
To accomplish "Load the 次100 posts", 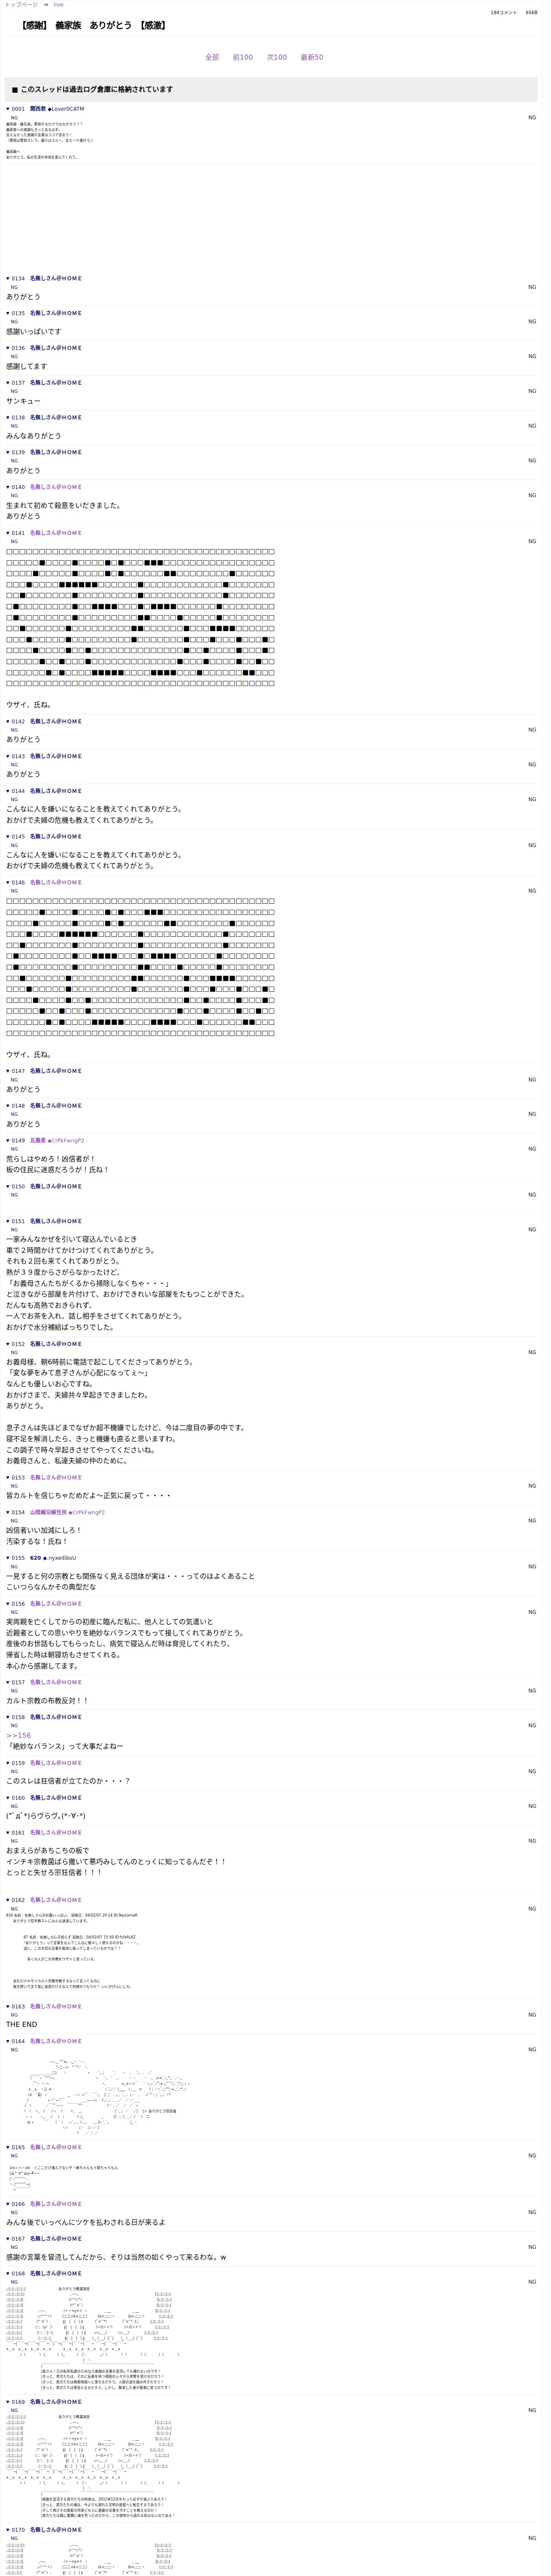I will 277,58.
